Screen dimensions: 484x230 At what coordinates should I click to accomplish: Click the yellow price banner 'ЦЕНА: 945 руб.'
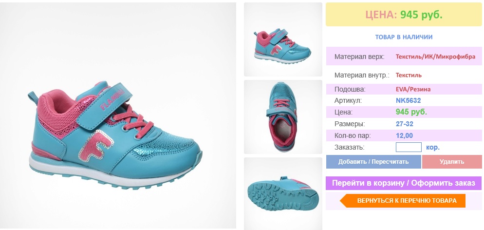coord(404,15)
